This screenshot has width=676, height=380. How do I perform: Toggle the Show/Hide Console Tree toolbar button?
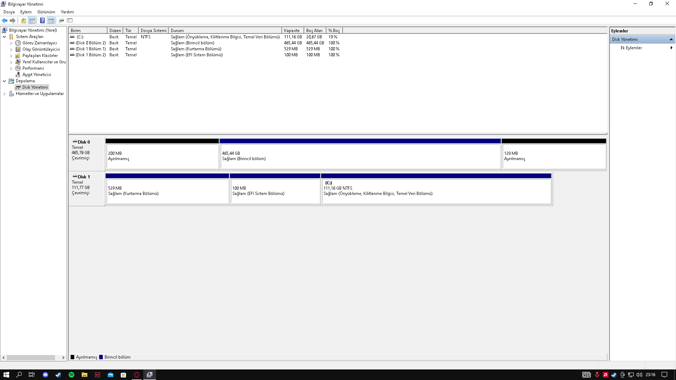tap(32, 20)
